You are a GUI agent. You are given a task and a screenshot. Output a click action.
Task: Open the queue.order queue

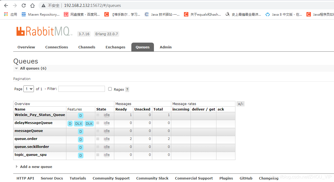(x=26, y=139)
